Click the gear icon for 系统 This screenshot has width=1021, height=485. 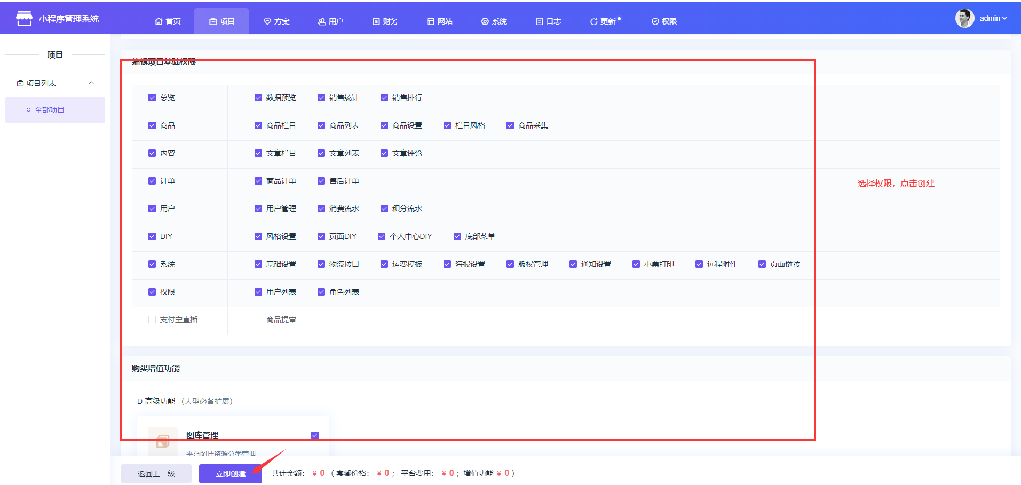pos(485,21)
